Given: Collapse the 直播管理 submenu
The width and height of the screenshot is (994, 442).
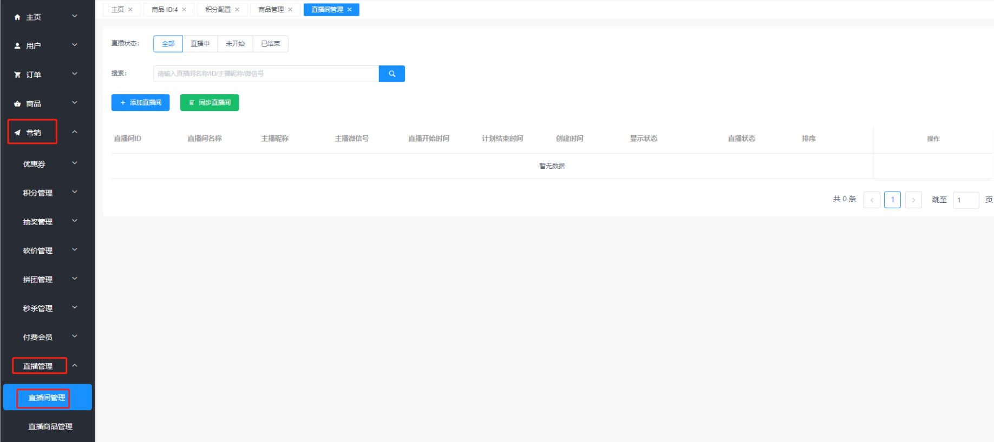Looking at the screenshot, I should [x=75, y=366].
